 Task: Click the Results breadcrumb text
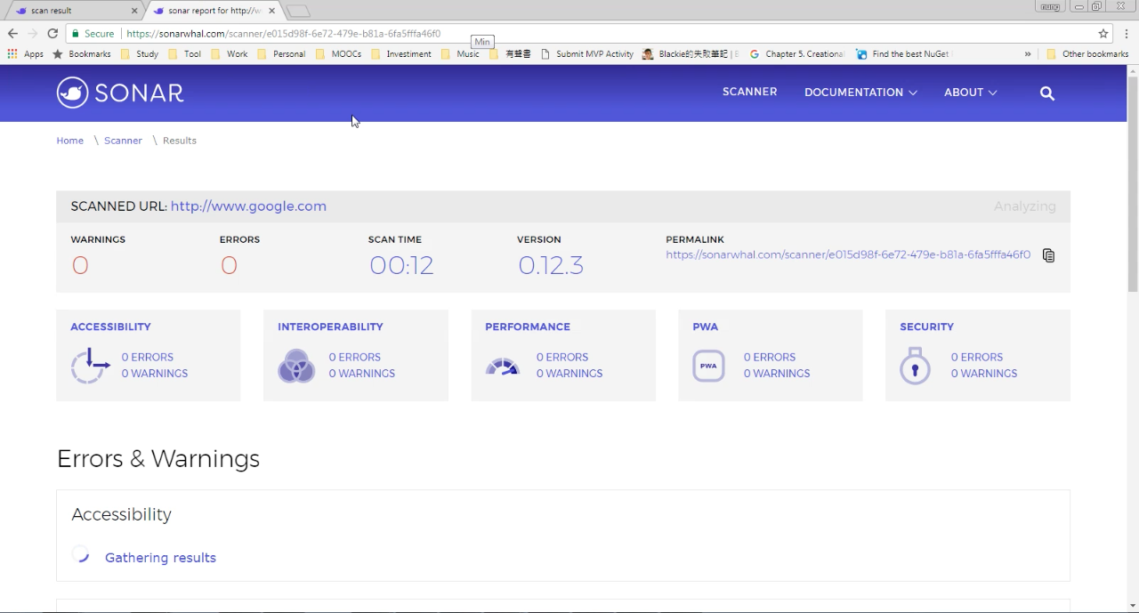(180, 141)
